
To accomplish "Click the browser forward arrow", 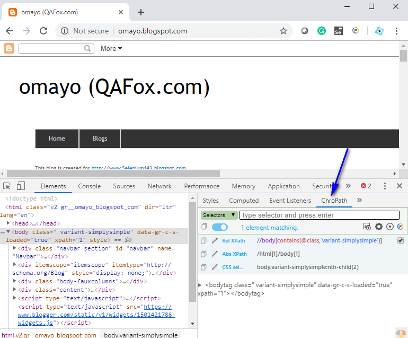I will 26,31.
